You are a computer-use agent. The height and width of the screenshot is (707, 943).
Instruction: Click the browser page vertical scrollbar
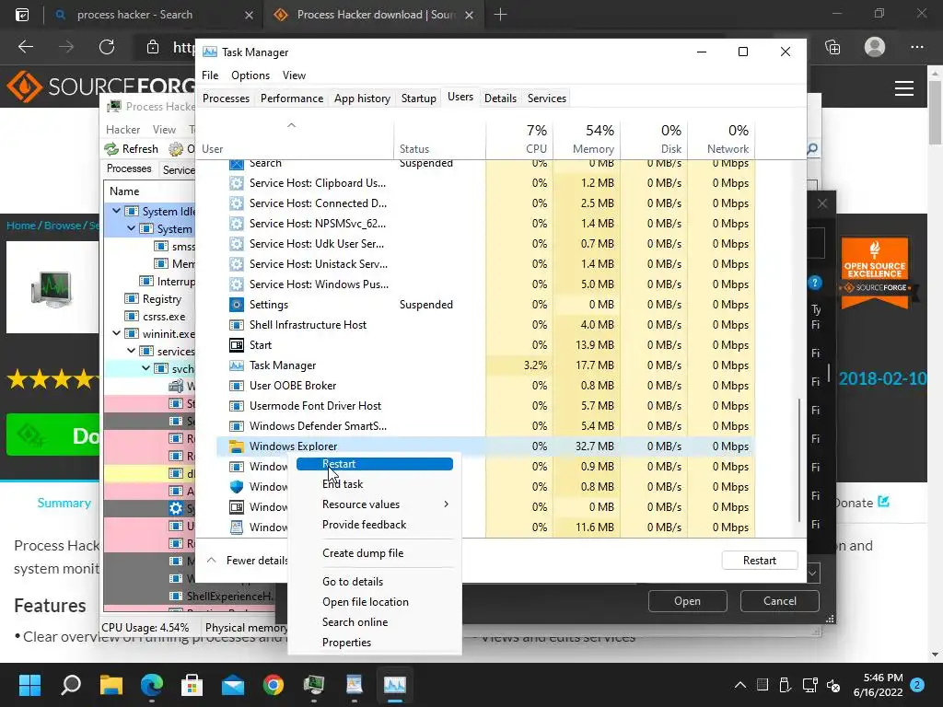point(936,113)
